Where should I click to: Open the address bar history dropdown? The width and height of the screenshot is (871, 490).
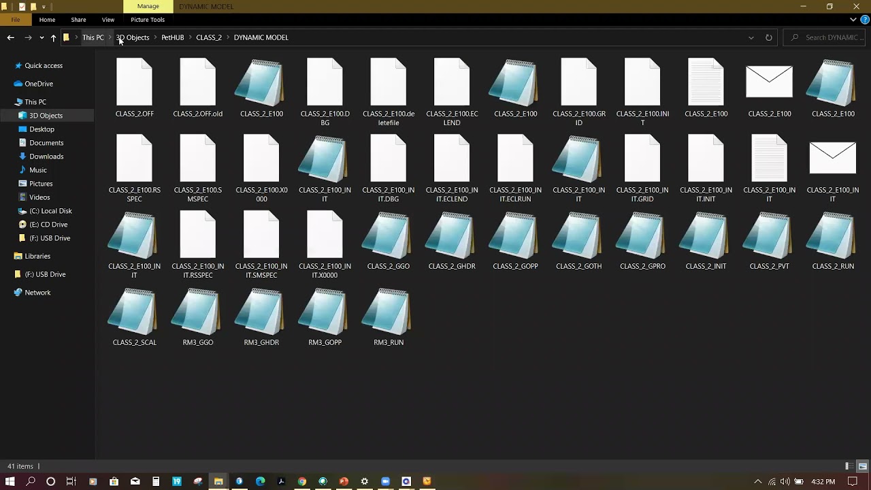click(x=751, y=37)
